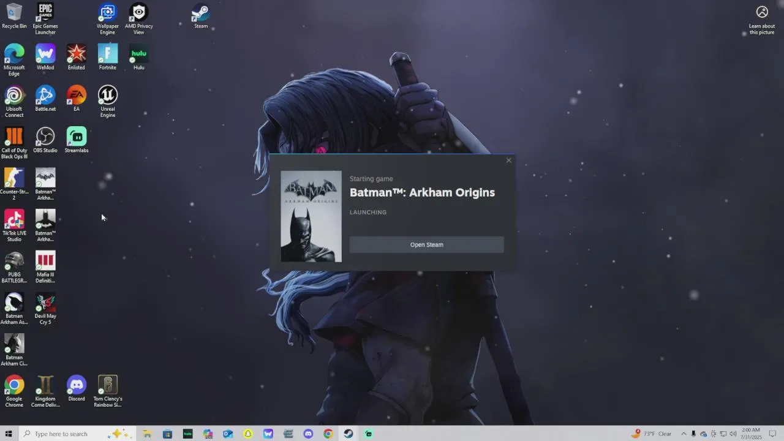The width and height of the screenshot is (784, 441).
Task: Click the taskbar search box
Action: click(x=77, y=434)
